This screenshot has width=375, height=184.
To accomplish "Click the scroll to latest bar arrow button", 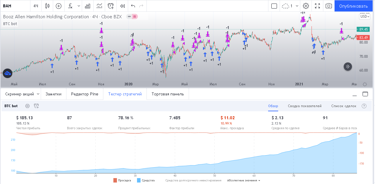I will 348,67.
